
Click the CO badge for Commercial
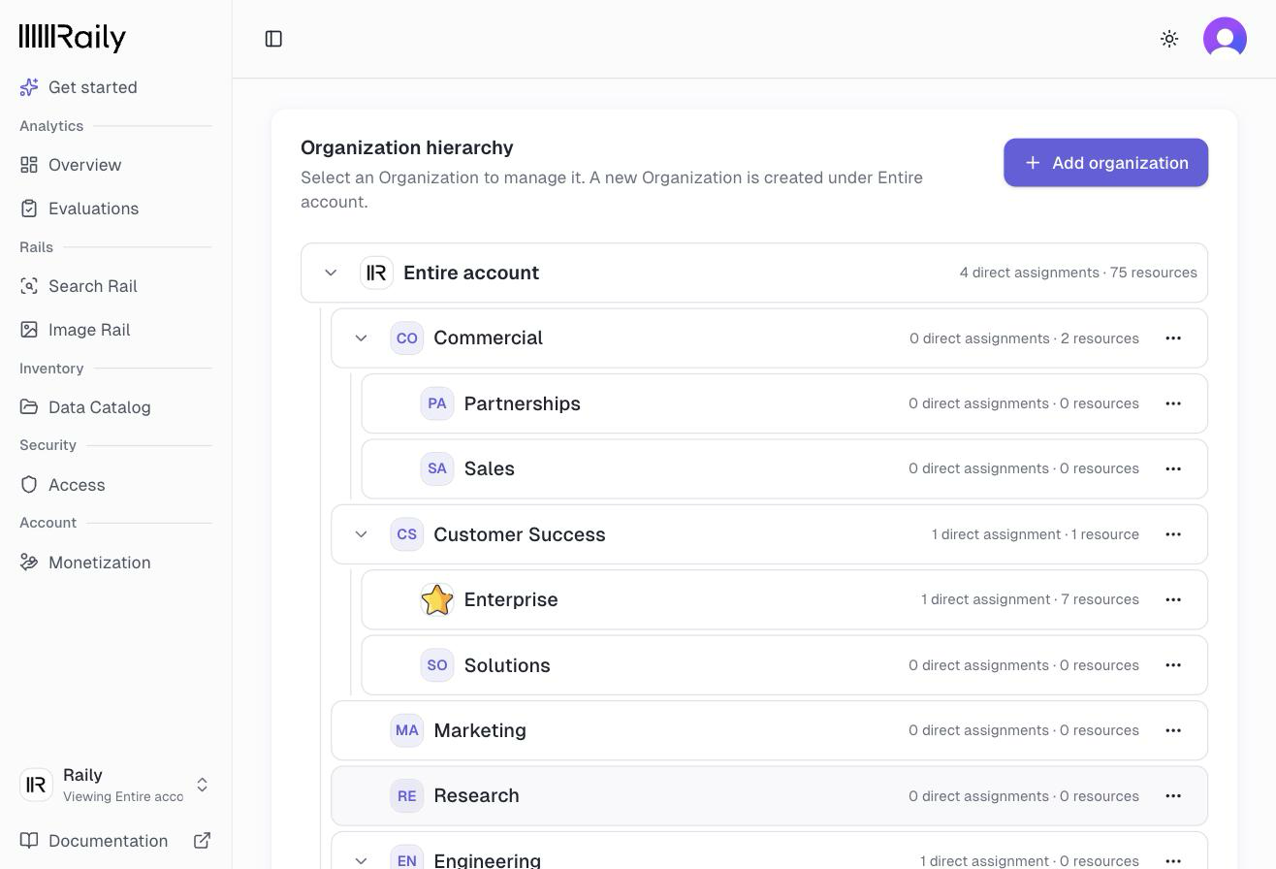406,338
